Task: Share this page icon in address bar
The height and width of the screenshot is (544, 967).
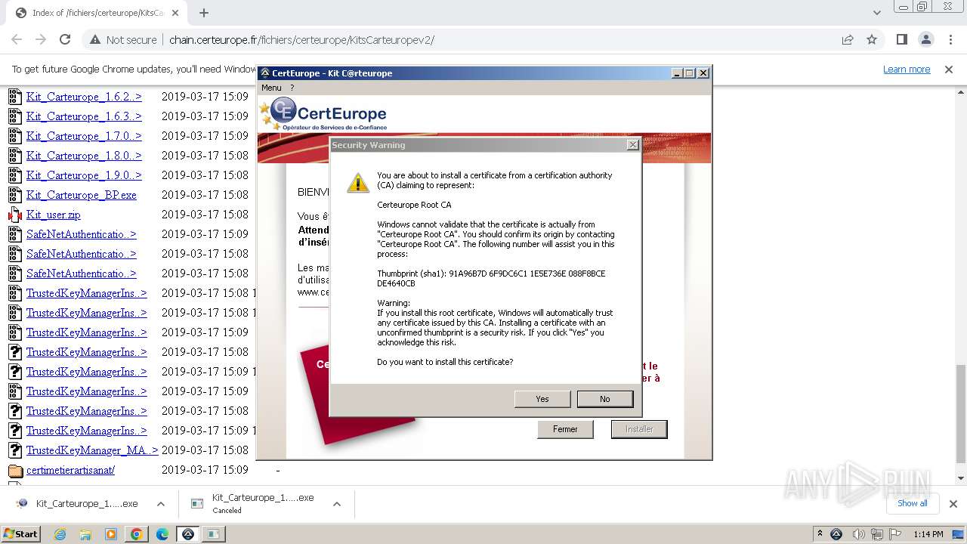Action: [848, 39]
